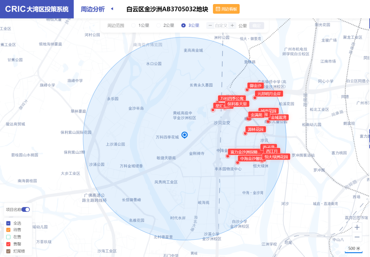The width and height of the screenshot is (370, 257).
Task: Check the 在售 legend checkbox
Action: (8, 237)
